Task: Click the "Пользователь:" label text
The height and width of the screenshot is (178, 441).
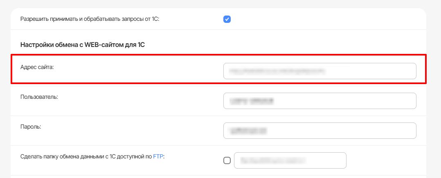Action: point(39,97)
